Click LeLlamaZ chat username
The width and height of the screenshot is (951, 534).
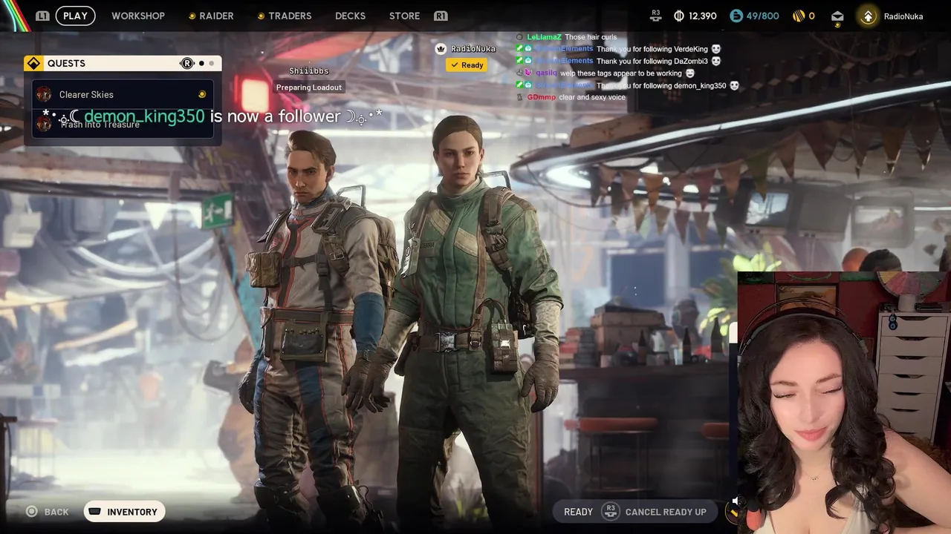tap(544, 37)
